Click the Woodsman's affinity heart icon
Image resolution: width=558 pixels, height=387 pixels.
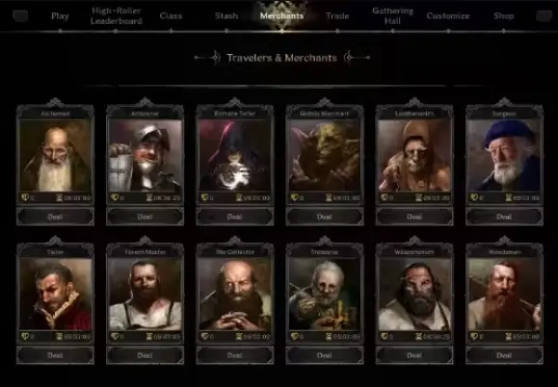473,336
